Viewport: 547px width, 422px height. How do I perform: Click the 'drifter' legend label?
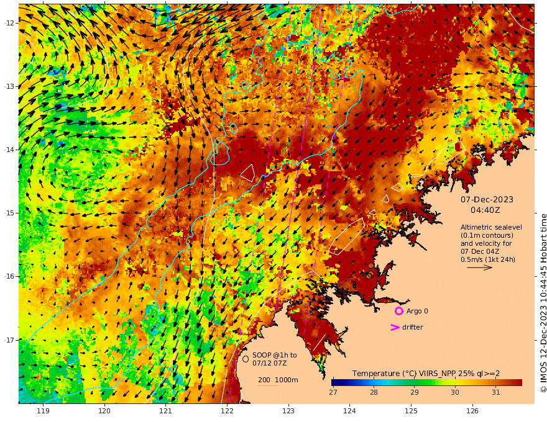413,327
